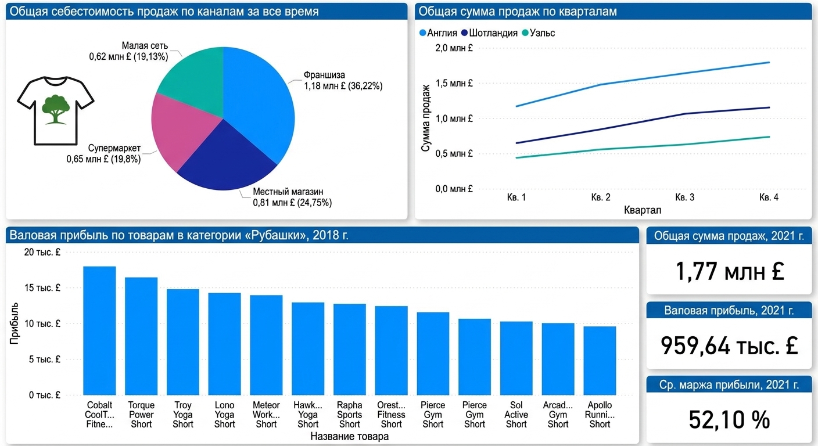Click the dark navy Scotland sales line

(643, 121)
